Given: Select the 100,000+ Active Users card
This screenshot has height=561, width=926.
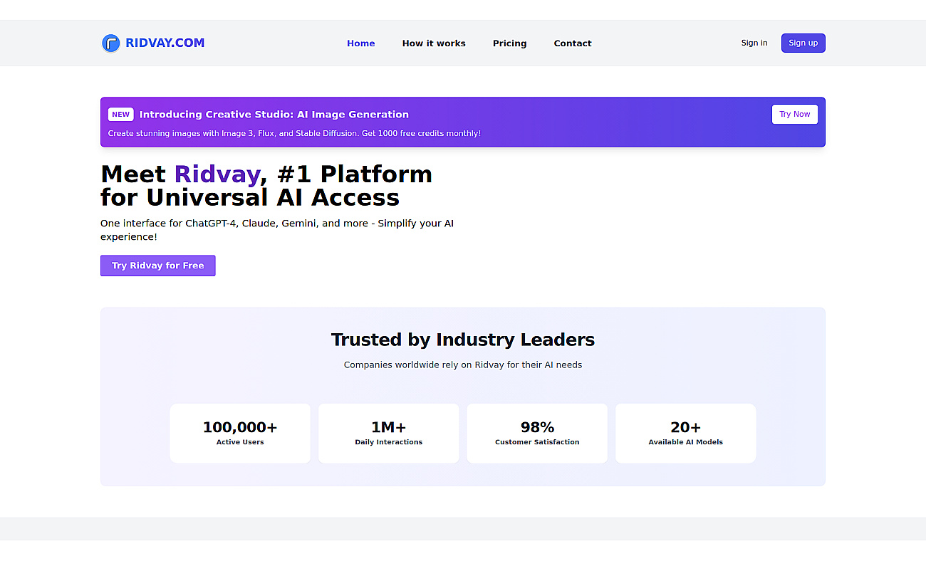Looking at the screenshot, I should pos(240,434).
